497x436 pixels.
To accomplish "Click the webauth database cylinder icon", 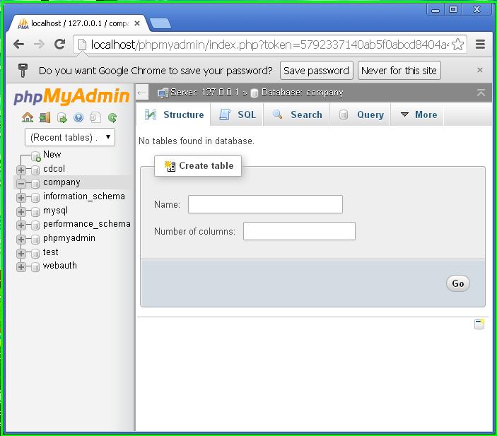I will [x=35, y=267].
